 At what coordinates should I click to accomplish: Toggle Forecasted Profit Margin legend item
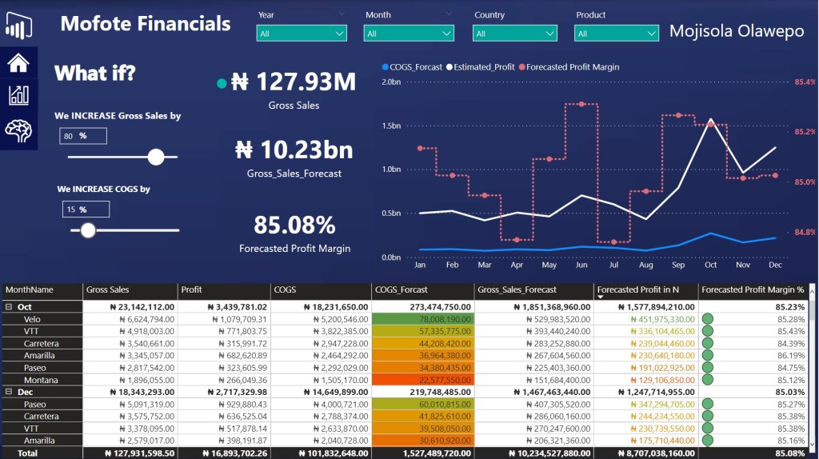(x=569, y=67)
